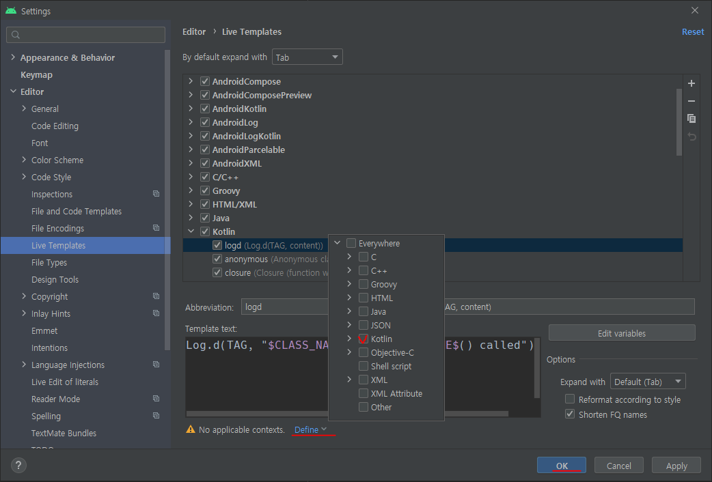Screen dimensions: 712x482
Task: Collapse the Kotlin template group
Action: (x=191, y=231)
